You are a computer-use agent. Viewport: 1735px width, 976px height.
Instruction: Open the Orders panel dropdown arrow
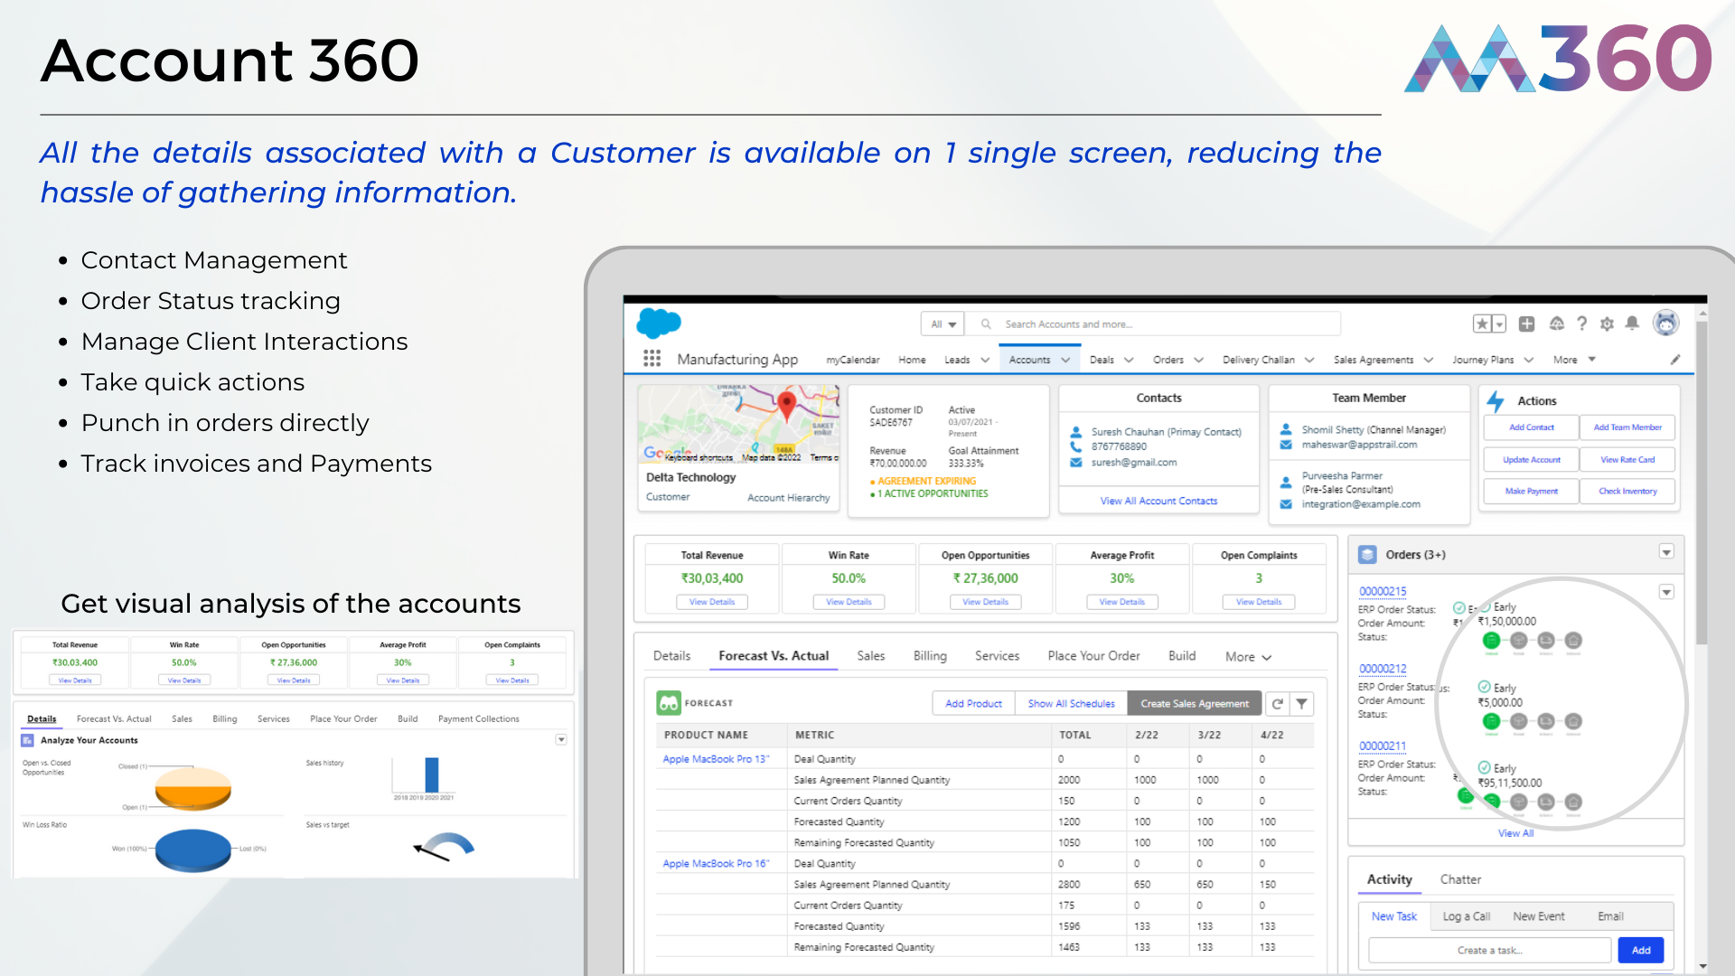[1666, 552]
